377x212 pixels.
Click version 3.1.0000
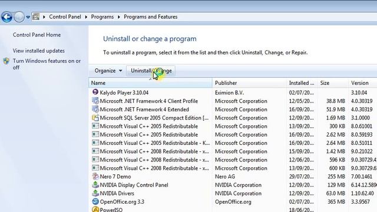[x=361, y=118]
